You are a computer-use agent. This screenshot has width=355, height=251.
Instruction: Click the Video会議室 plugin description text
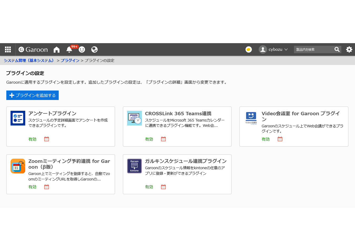pyautogui.click(x=302, y=128)
